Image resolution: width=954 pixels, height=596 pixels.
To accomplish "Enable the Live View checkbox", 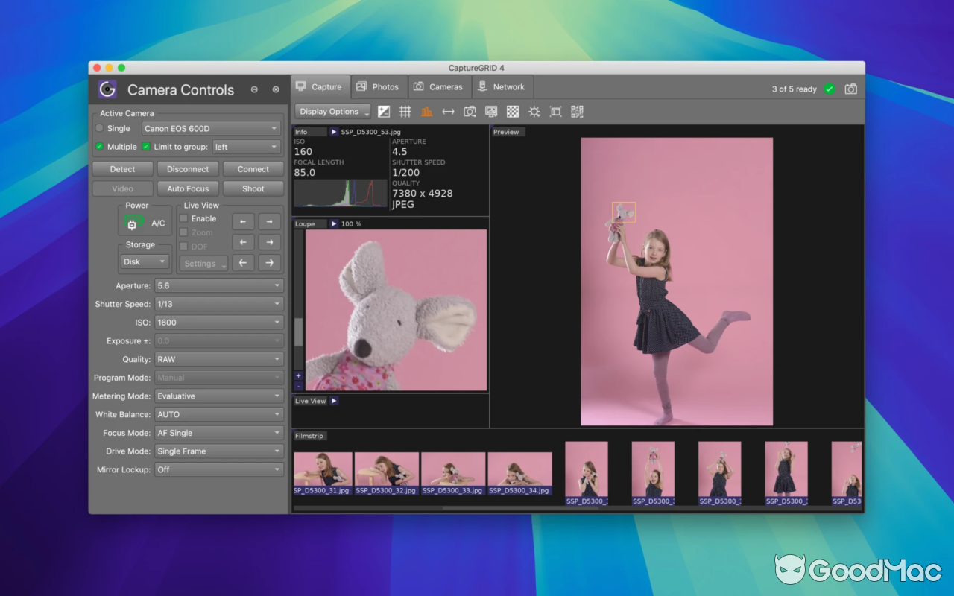I will coord(183,218).
